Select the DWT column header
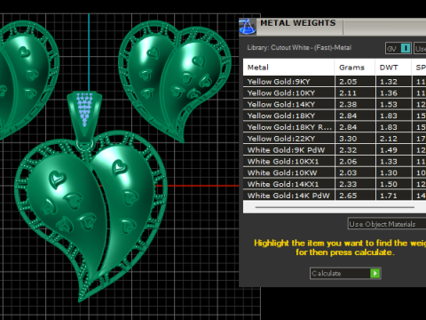The image size is (426, 320). (393, 68)
